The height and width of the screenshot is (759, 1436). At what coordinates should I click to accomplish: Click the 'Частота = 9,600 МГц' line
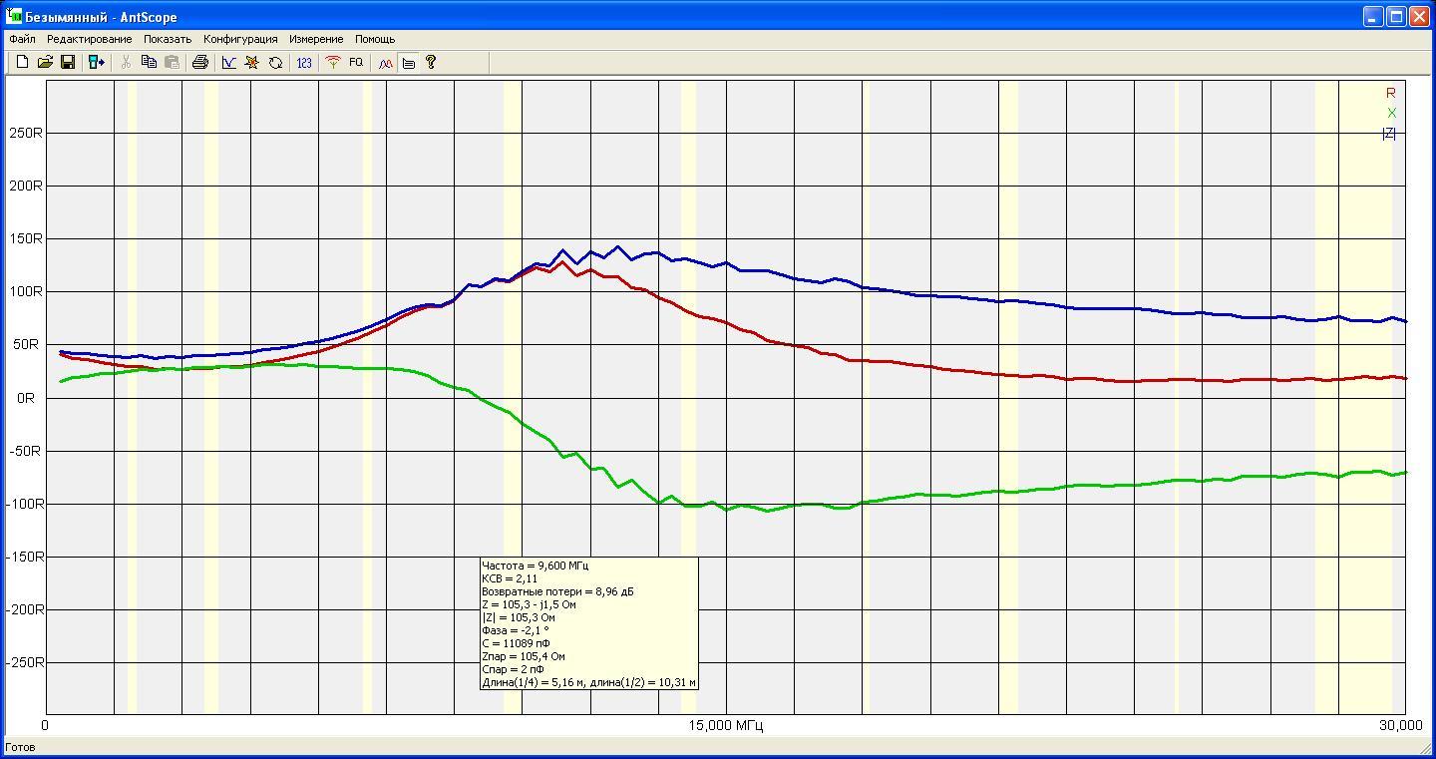(x=535, y=566)
